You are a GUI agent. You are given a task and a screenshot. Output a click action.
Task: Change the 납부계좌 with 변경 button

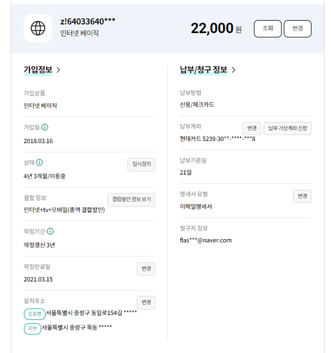(x=251, y=129)
